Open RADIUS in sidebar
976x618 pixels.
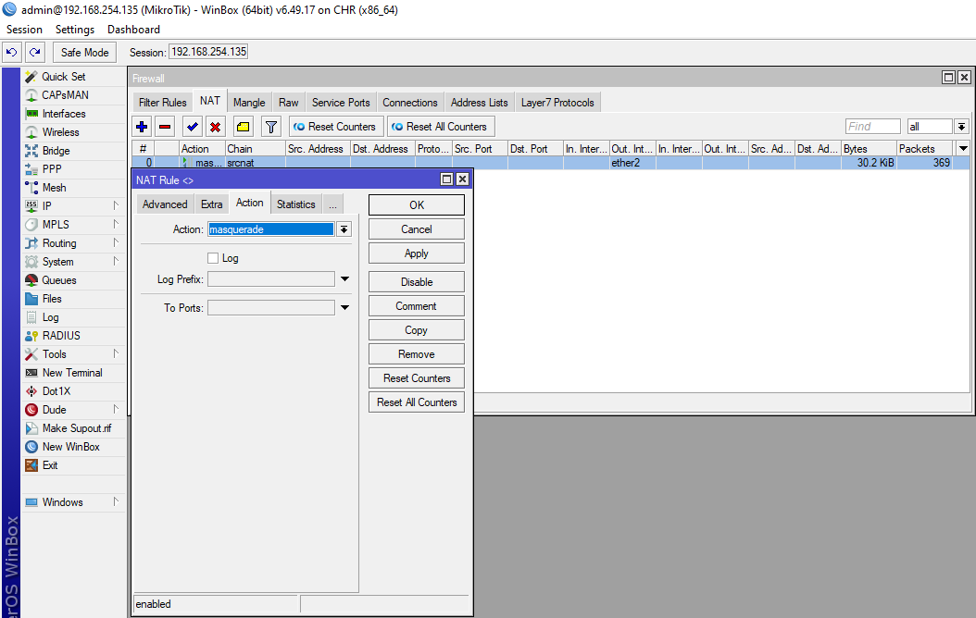pyautogui.click(x=61, y=336)
